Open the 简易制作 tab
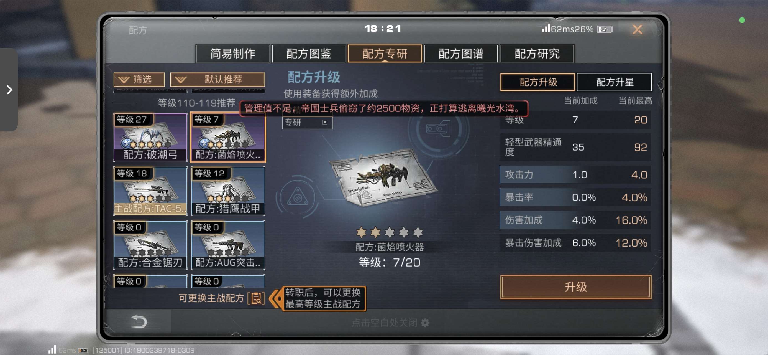The height and width of the screenshot is (355, 768). click(x=232, y=54)
